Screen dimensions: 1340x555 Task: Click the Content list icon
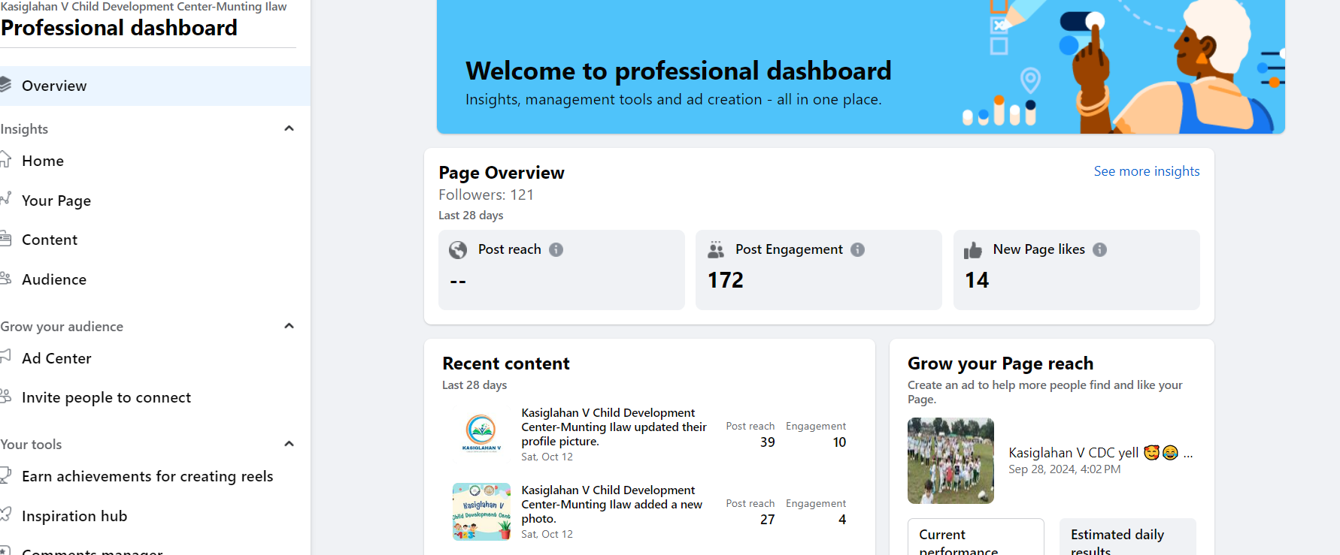5,239
